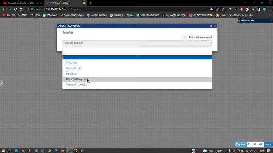Focus the template search box in dropdown
273x153 pixels.
tap(137, 50)
